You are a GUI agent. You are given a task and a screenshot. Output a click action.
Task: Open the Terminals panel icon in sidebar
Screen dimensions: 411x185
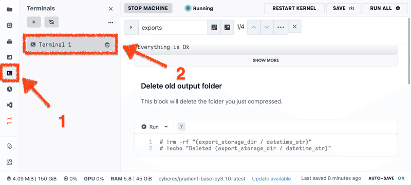10,73
